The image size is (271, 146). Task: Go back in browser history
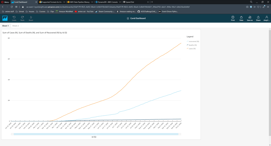tap(3, 7)
